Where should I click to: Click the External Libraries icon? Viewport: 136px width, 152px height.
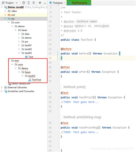[x=6, y=87]
